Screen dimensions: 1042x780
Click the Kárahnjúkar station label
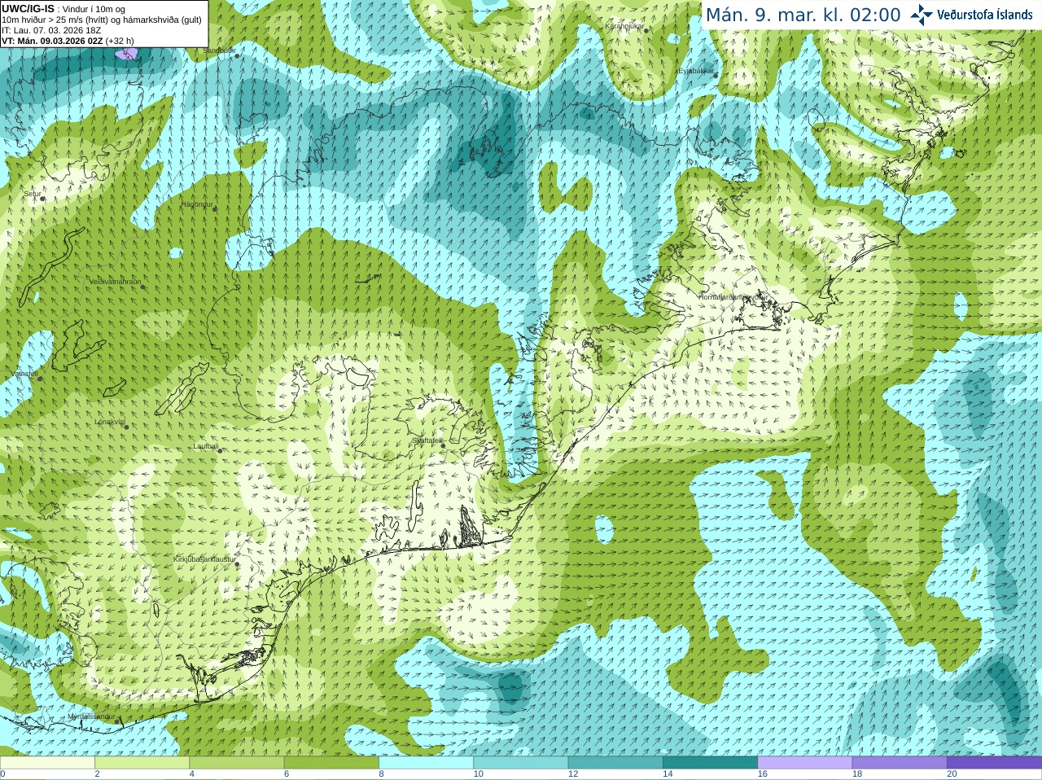point(624,26)
